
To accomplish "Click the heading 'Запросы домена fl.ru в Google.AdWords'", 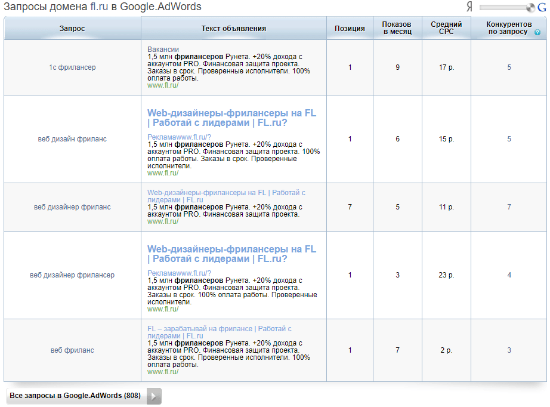I will tap(103, 7).
